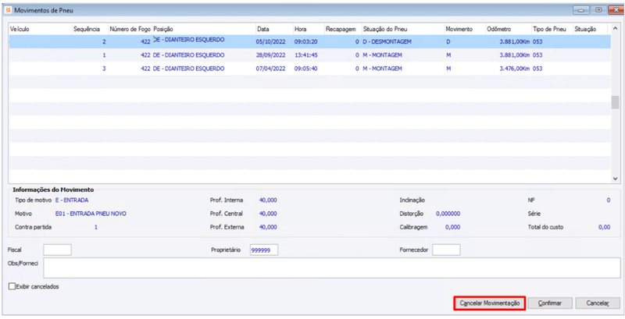Viewport: 625px width, 319px height.
Task: Select the row with sequence 2 Desmontagem
Action: point(312,41)
